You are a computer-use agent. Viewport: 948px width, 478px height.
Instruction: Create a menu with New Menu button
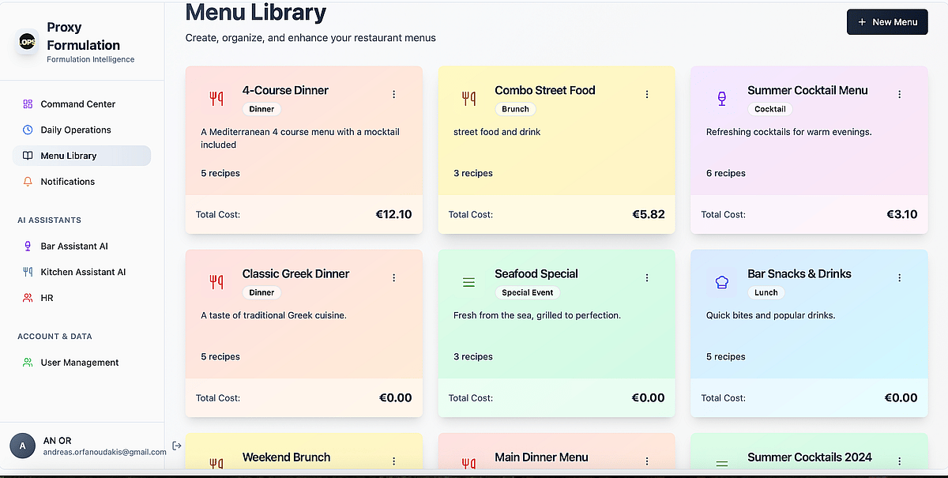(887, 22)
